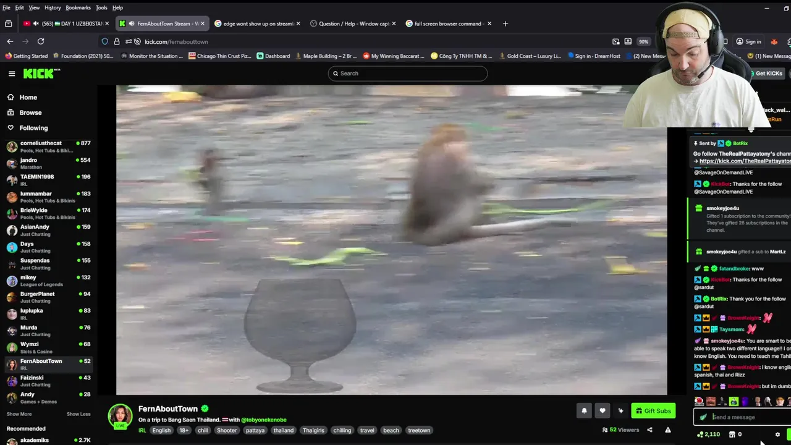
Task: Click the stream video player
Action: point(391,240)
